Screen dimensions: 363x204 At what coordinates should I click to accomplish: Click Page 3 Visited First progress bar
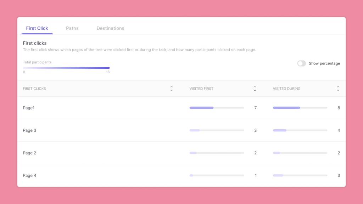click(217, 130)
